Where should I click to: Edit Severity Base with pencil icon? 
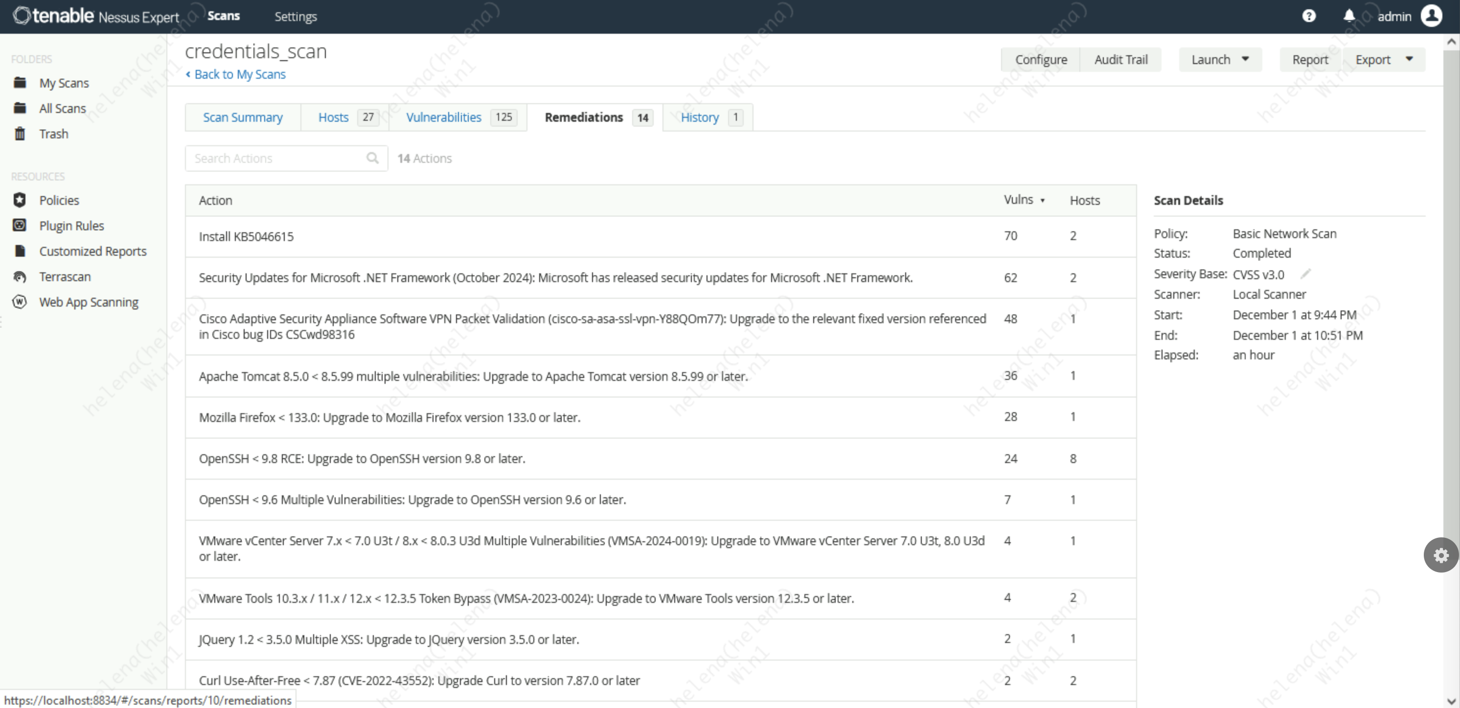click(1305, 274)
